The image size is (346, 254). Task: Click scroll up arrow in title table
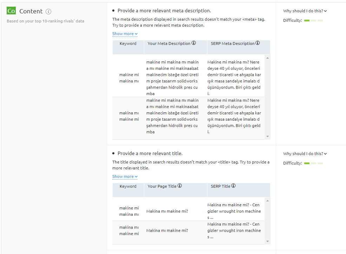coord(267,201)
